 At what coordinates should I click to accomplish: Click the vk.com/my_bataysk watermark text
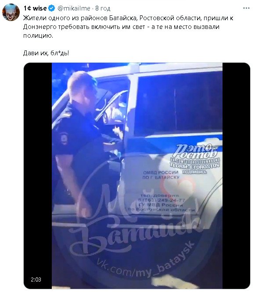pos(145,262)
